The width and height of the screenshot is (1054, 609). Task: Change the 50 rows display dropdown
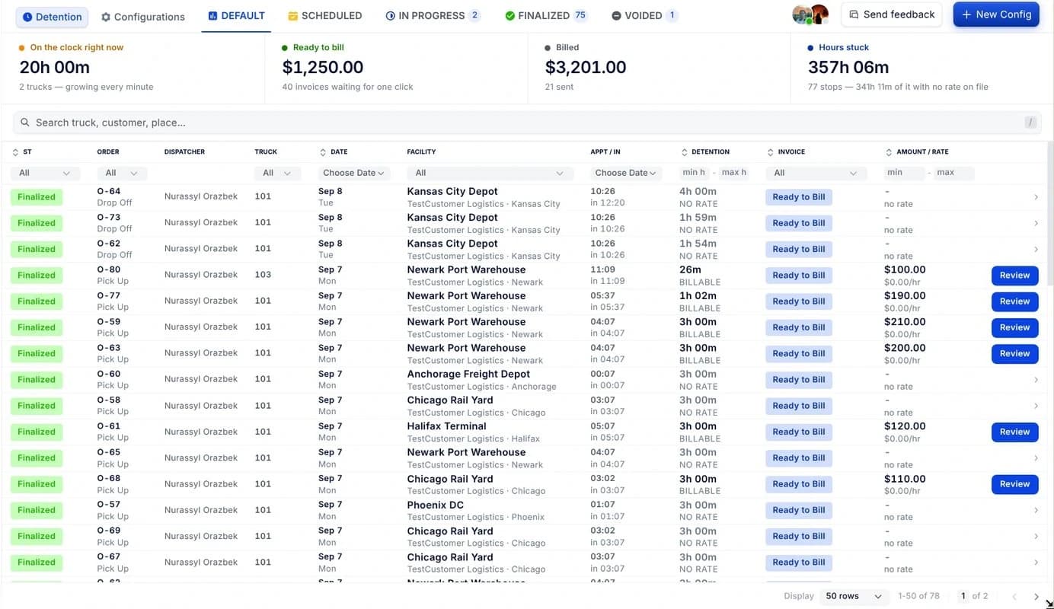click(854, 596)
